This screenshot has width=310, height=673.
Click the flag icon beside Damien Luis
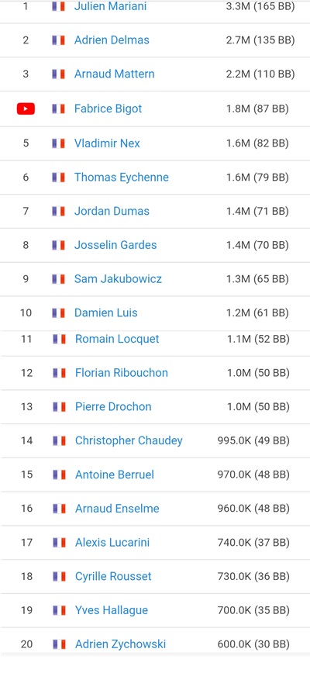(x=58, y=312)
